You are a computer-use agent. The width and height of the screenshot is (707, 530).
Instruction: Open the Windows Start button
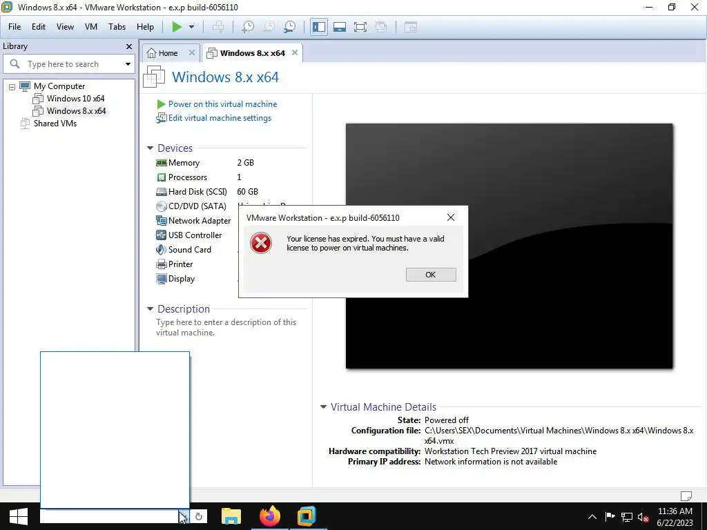click(19, 516)
